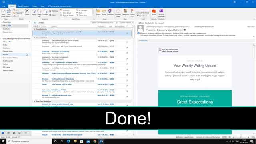Open Sent Items under Favorites
Image resolution: width=256 pixels, height=144 pixels.
pos(6,29)
